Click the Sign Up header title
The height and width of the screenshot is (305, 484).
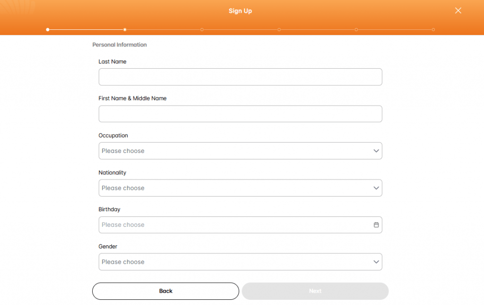click(x=240, y=11)
